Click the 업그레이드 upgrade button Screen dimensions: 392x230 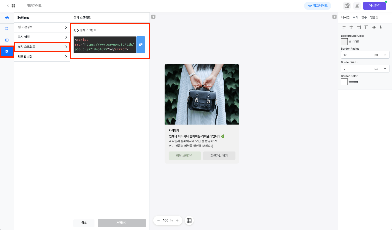(318, 6)
